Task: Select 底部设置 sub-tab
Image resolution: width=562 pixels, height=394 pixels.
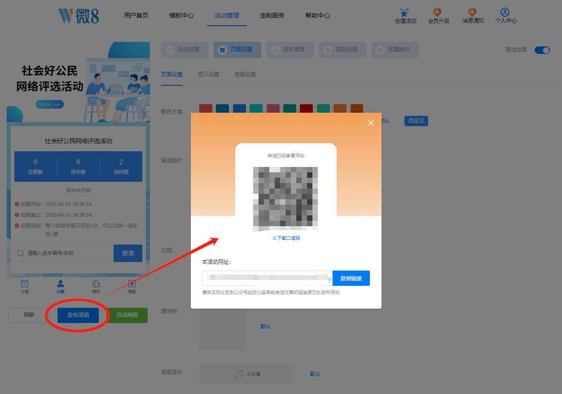Action: (x=245, y=74)
